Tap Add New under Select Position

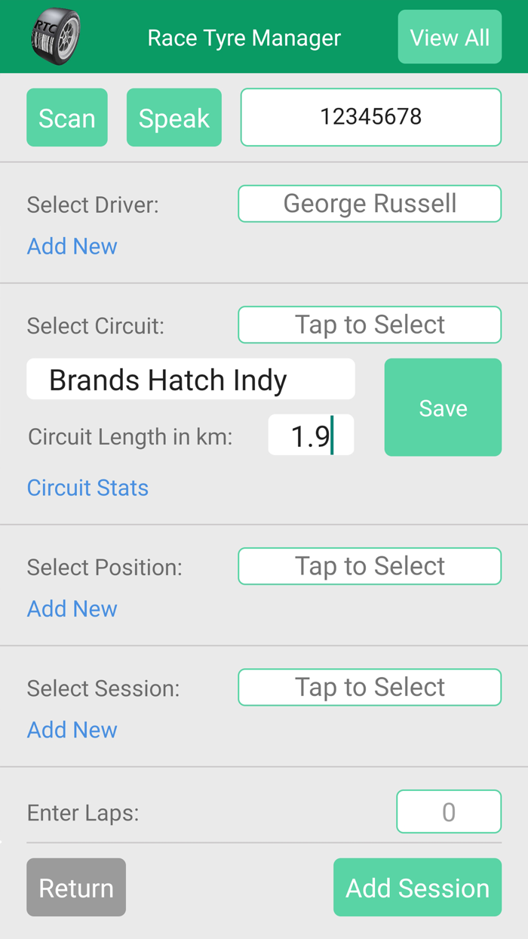pos(72,608)
